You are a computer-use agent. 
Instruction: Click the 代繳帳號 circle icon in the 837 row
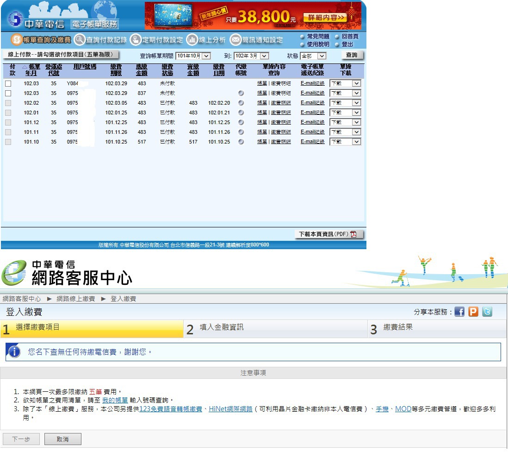241,93
